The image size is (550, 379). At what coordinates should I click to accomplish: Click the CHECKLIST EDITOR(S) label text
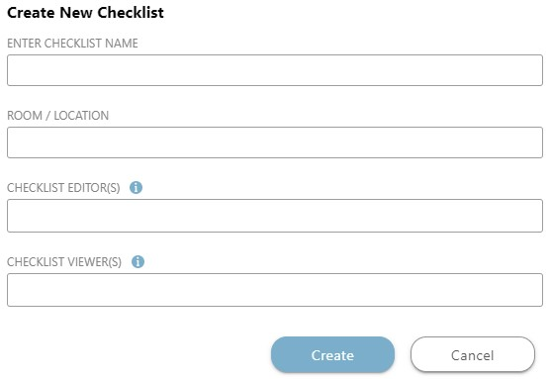(63, 188)
